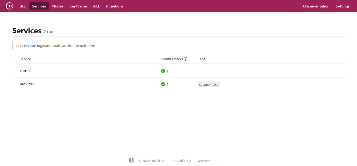Image resolution: width=357 pixels, height=166 pixels.
Task: Click the secure=false tag
Action: pos(209,84)
